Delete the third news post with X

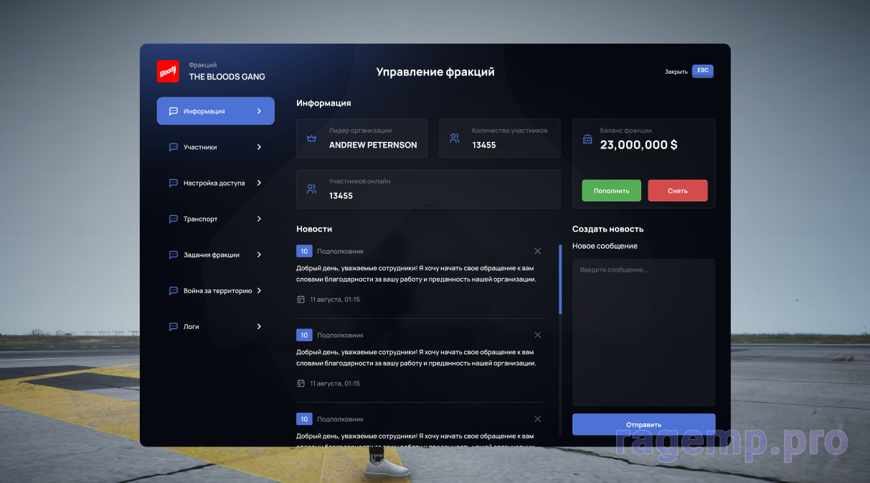pyautogui.click(x=538, y=419)
